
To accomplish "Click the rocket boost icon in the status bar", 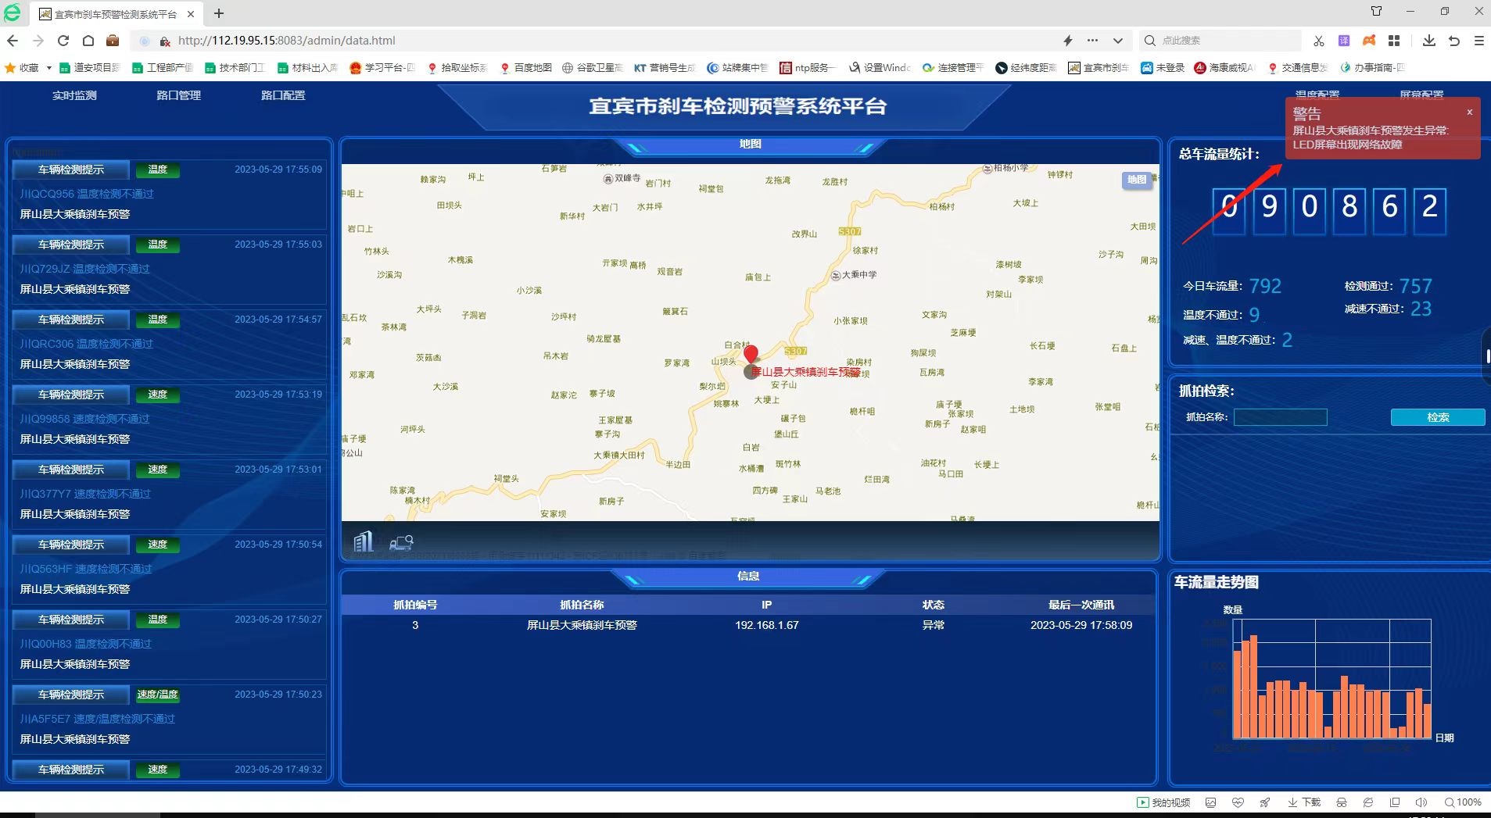I will tap(1265, 802).
